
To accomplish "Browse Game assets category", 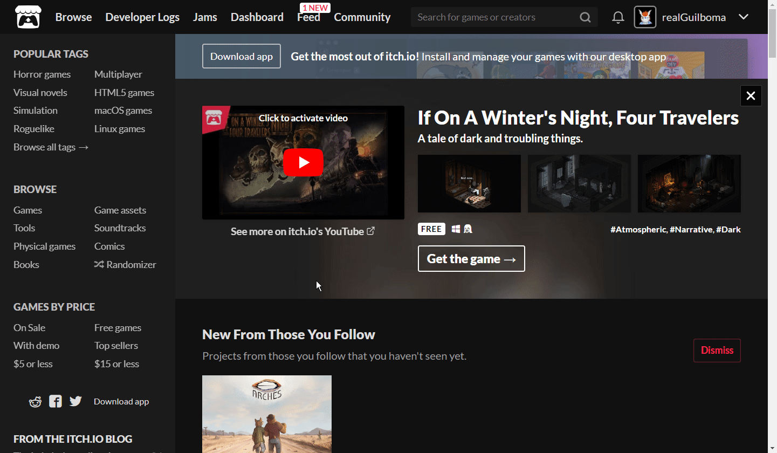I will 120,210.
